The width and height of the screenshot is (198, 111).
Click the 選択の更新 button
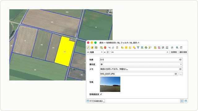[183, 52]
